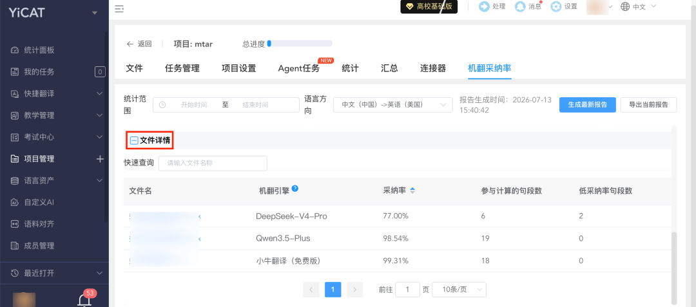Click the 语言资产 sidebar icon

(x=15, y=180)
